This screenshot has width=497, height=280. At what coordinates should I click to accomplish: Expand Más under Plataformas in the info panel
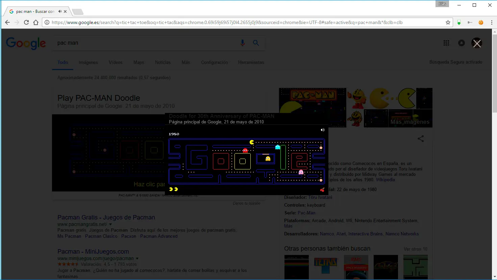[288, 226]
